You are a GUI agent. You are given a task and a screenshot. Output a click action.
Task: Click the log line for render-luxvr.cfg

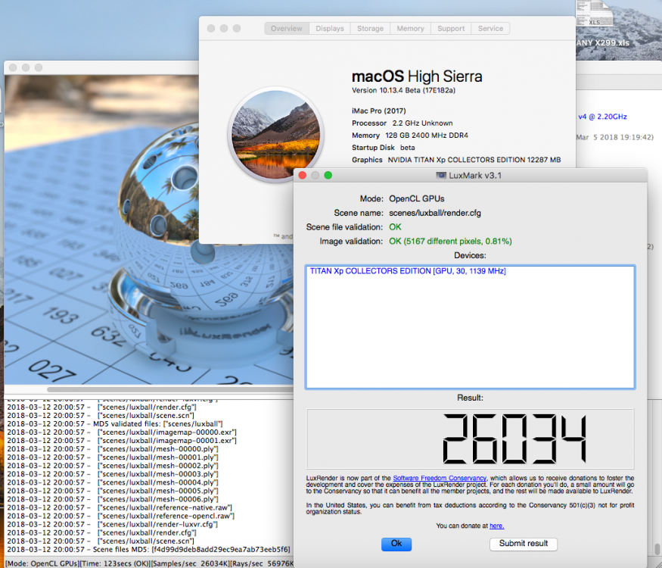(x=112, y=525)
